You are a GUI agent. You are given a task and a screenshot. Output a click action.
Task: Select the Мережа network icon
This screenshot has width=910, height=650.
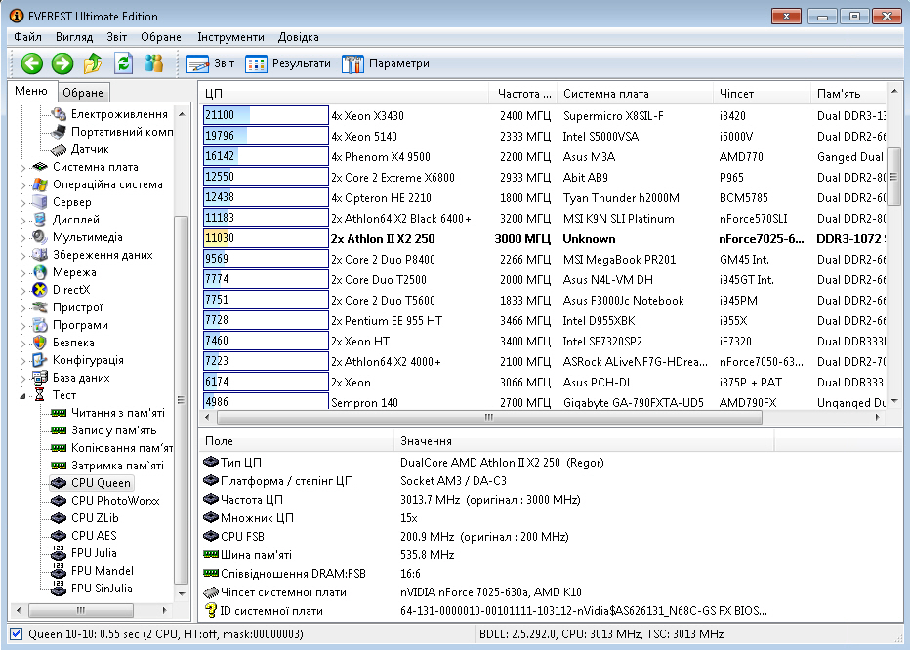pos(39,272)
